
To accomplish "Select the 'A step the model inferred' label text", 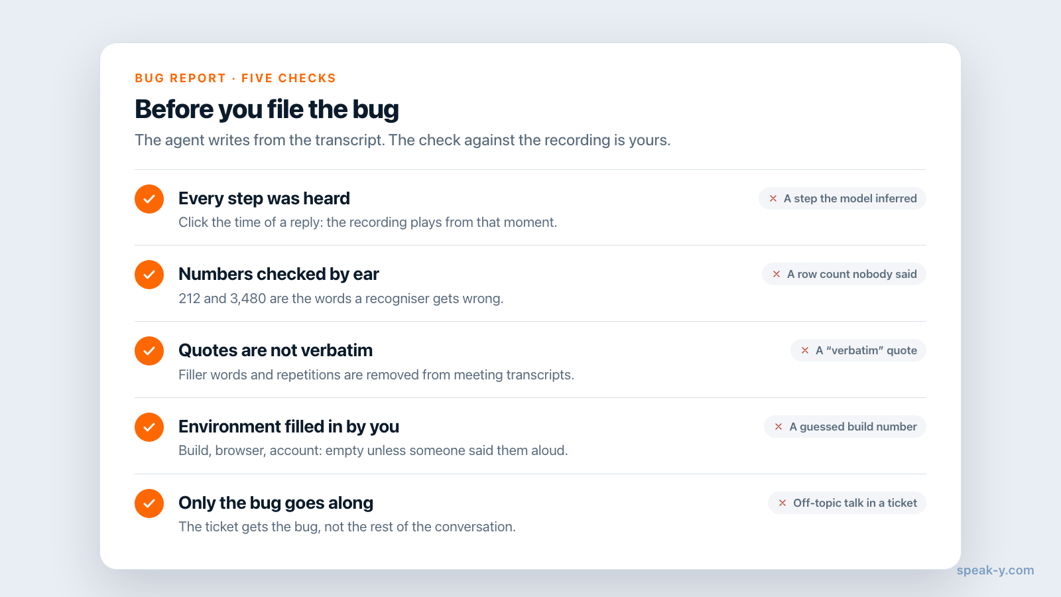I will click(x=850, y=198).
